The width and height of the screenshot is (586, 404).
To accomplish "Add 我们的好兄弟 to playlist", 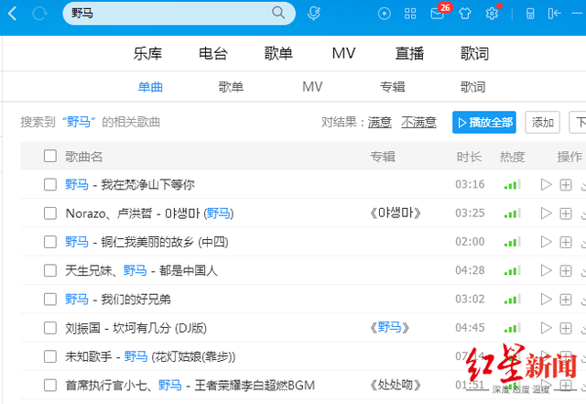I will tap(566, 300).
